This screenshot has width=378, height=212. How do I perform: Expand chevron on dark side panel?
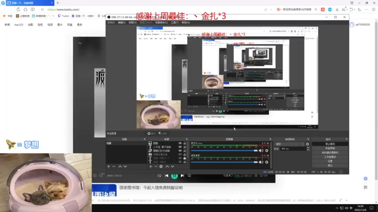(80, 43)
